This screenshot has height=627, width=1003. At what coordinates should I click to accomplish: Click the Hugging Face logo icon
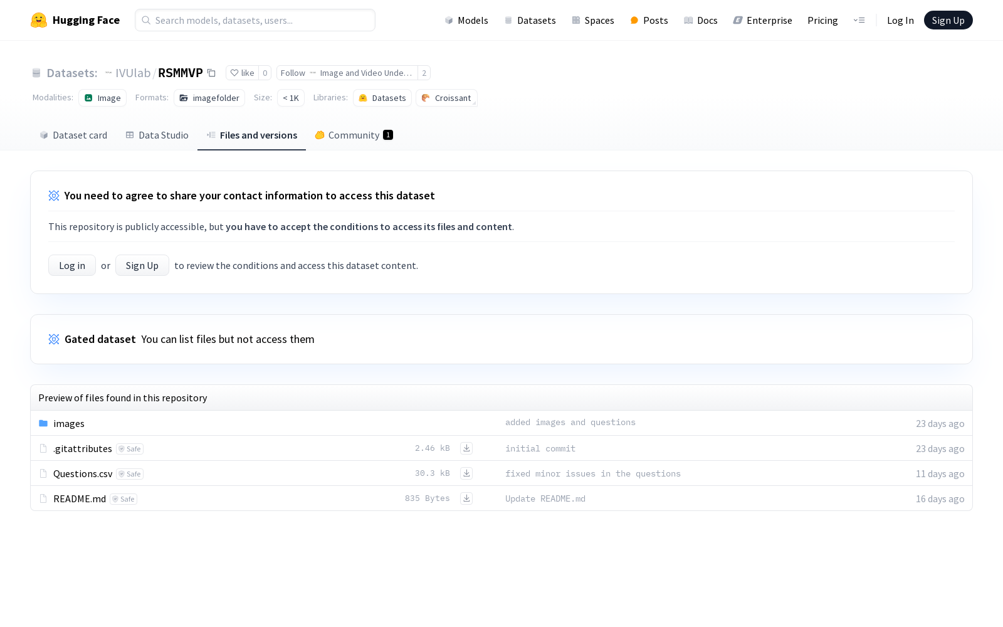coord(39,20)
